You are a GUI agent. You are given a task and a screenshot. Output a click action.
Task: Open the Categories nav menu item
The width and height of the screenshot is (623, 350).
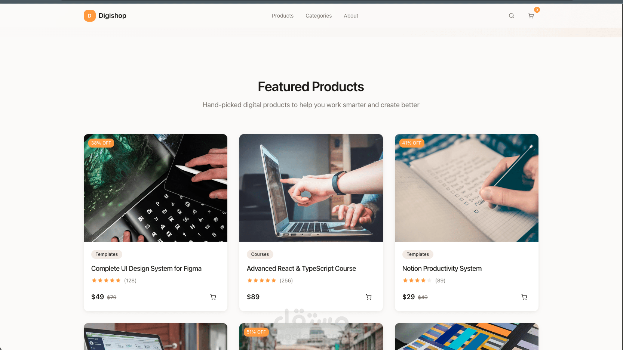(x=319, y=16)
